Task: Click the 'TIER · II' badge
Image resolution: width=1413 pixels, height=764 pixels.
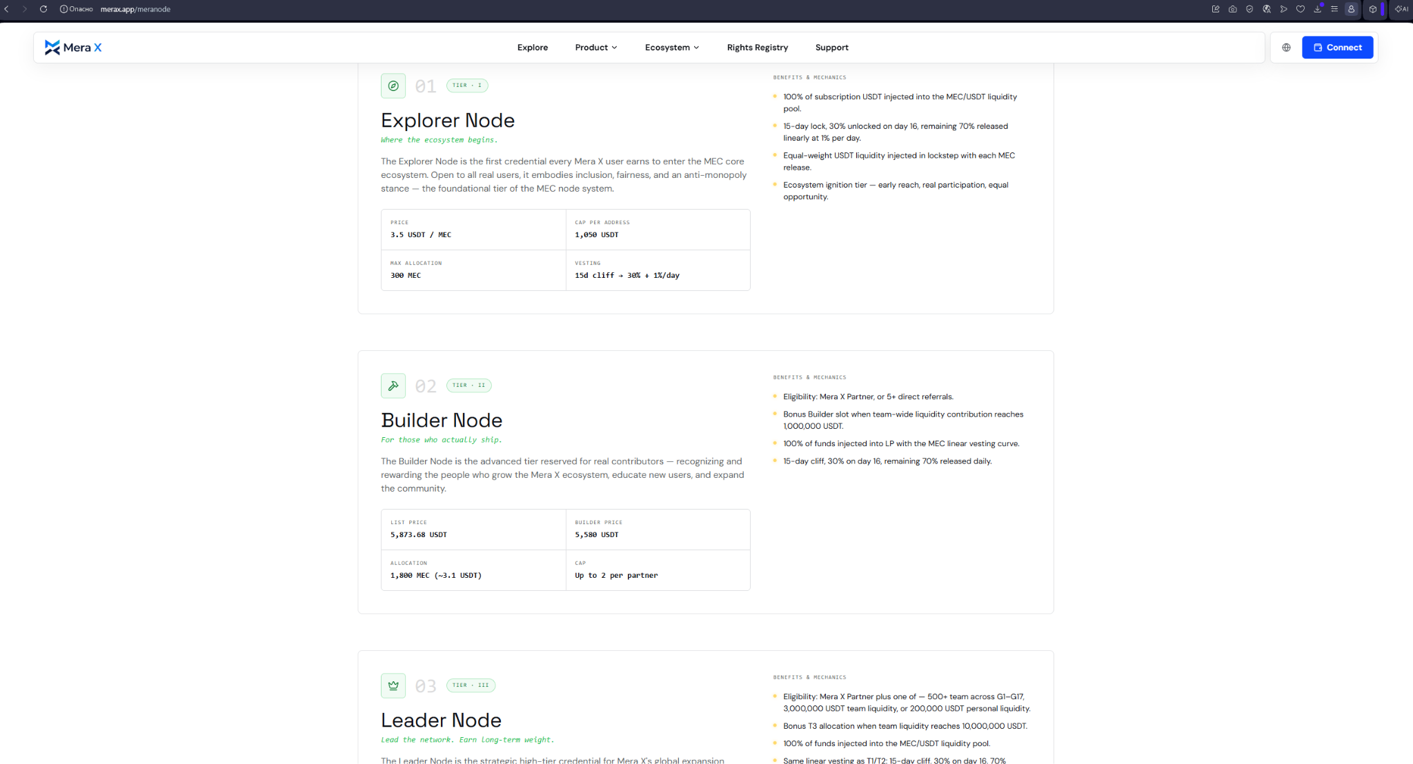Action: [469, 385]
